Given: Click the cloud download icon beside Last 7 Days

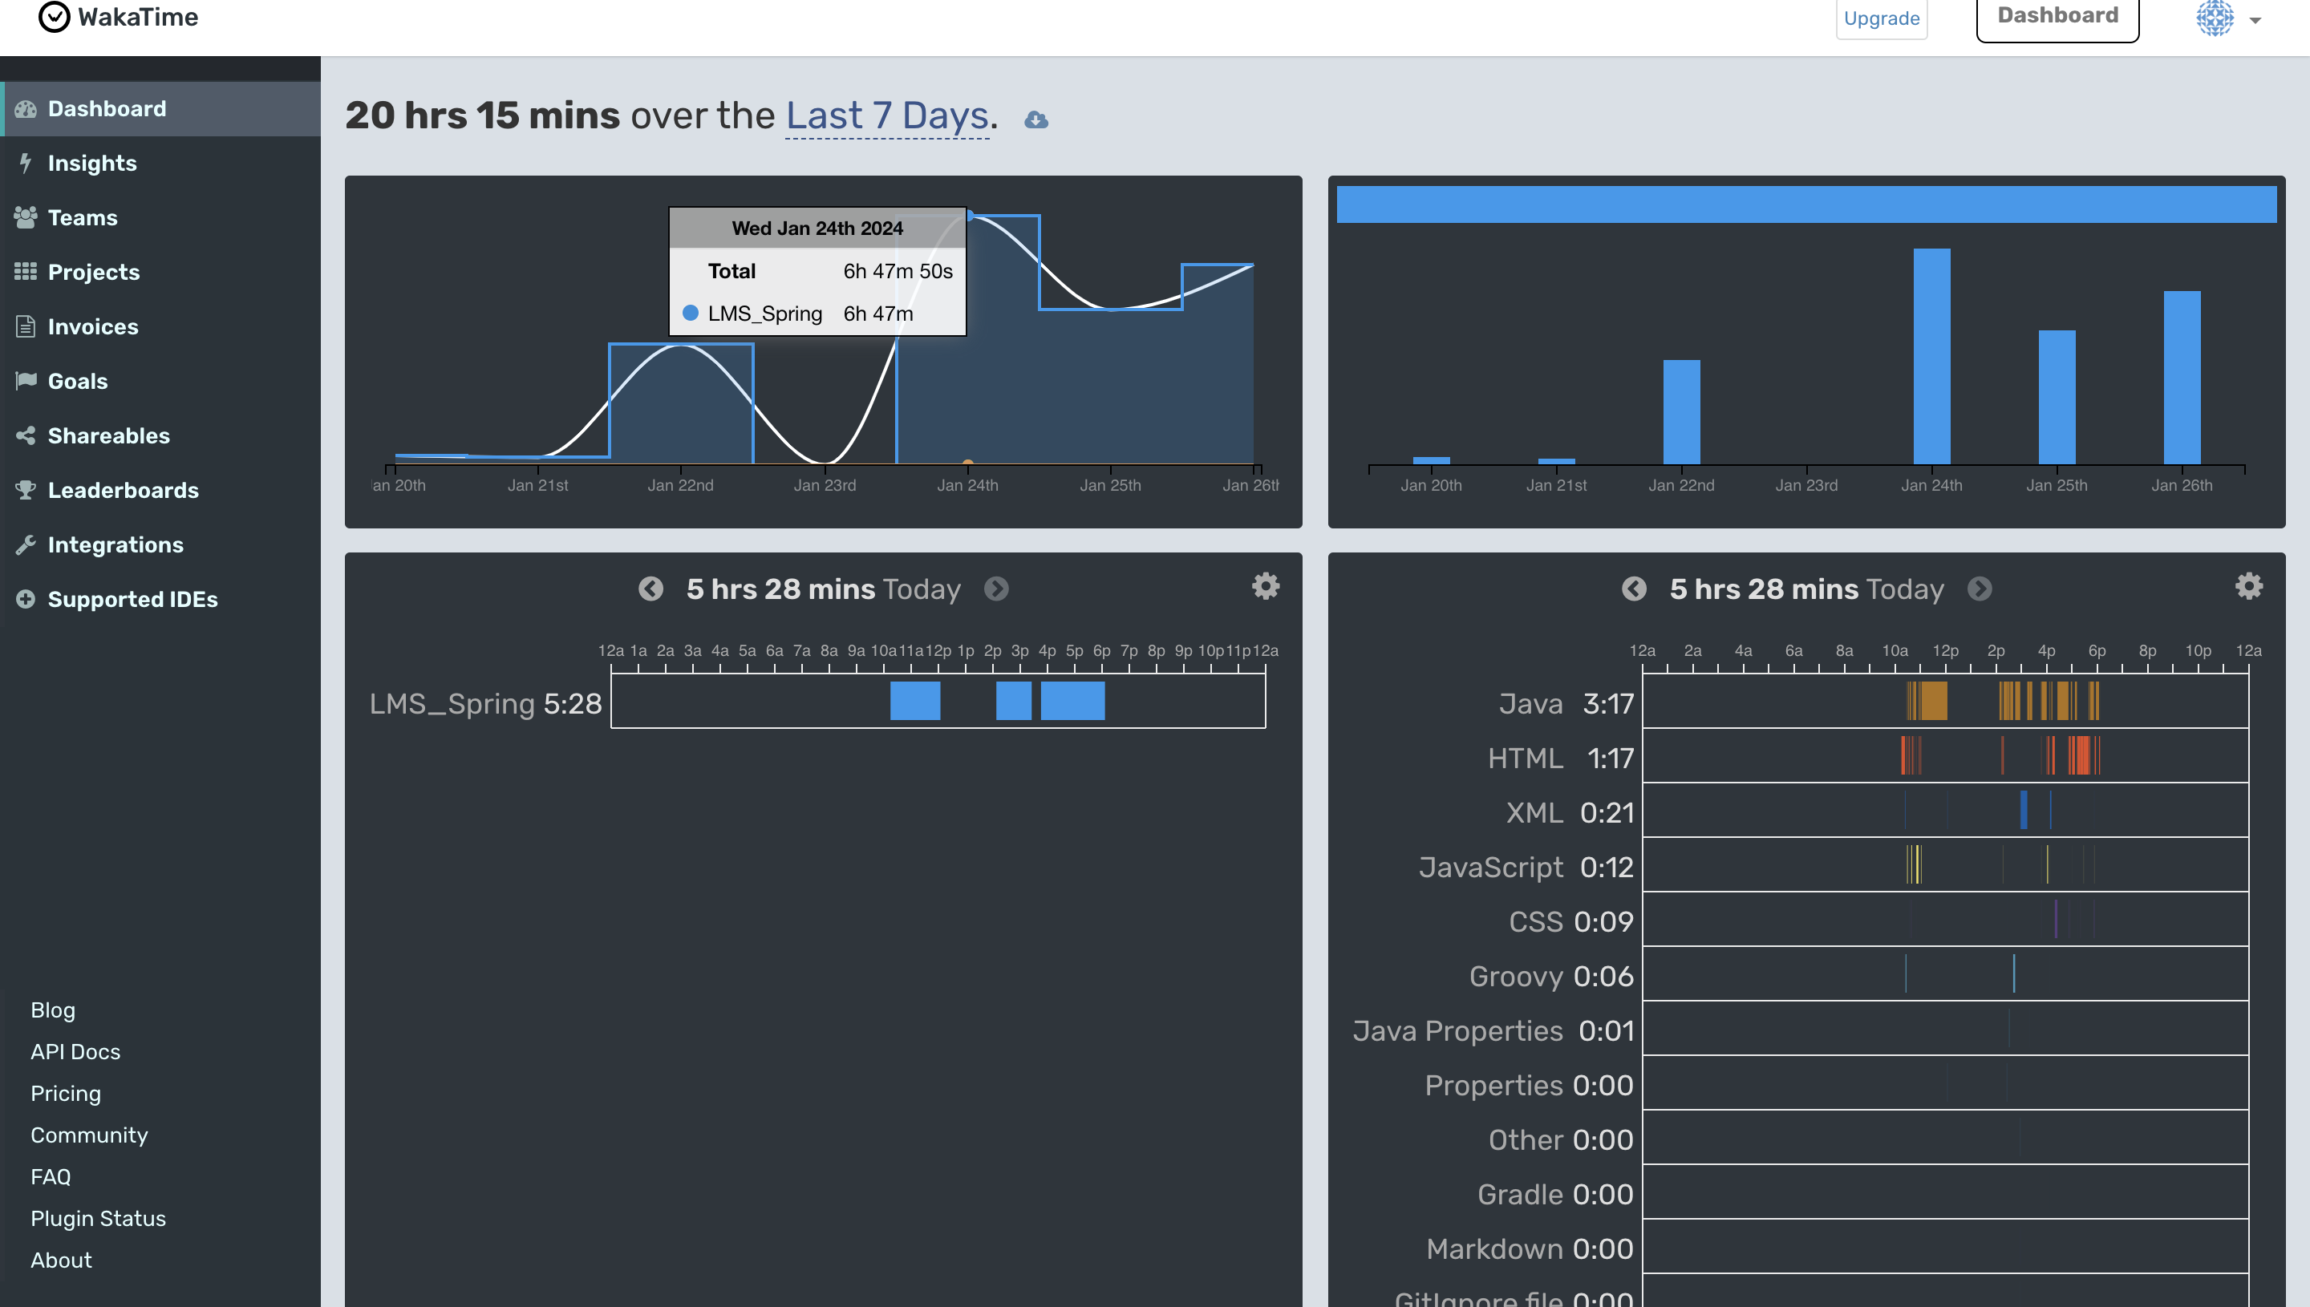Looking at the screenshot, I should click(1036, 119).
